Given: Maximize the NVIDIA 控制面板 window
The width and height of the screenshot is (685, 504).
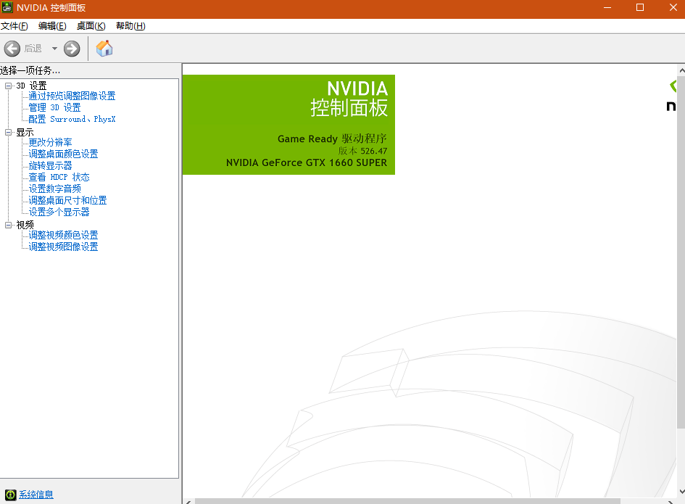Looking at the screenshot, I should 640,7.
